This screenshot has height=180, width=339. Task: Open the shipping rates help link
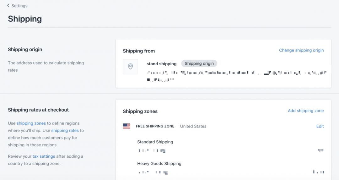point(65,130)
